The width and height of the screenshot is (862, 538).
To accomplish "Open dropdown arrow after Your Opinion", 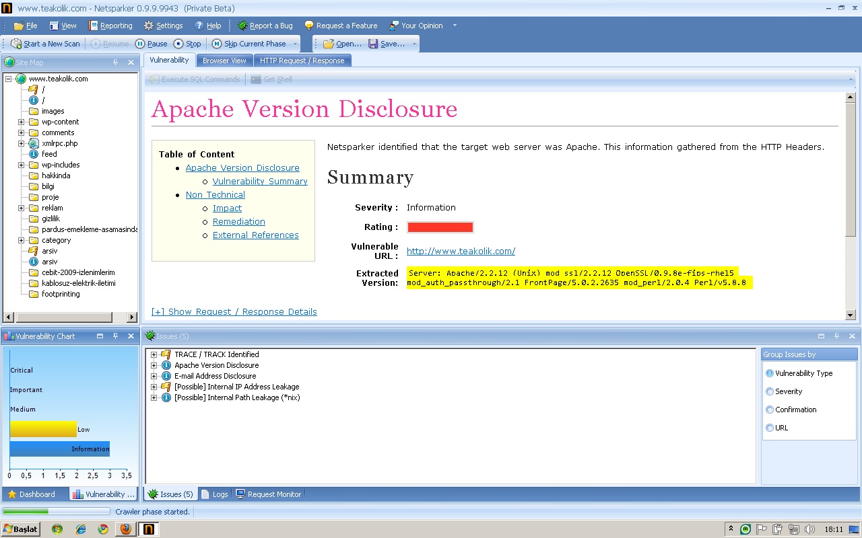I will coord(455,26).
